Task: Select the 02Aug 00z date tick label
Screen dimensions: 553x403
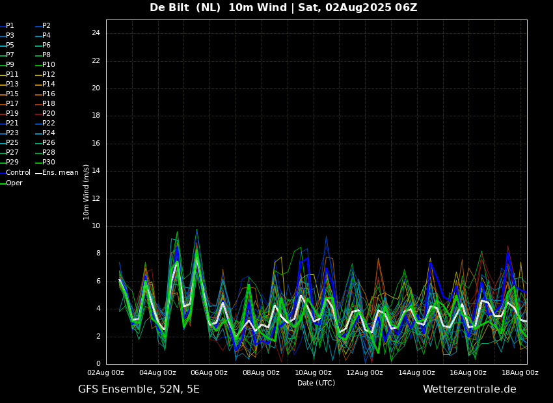Action: pos(106,373)
